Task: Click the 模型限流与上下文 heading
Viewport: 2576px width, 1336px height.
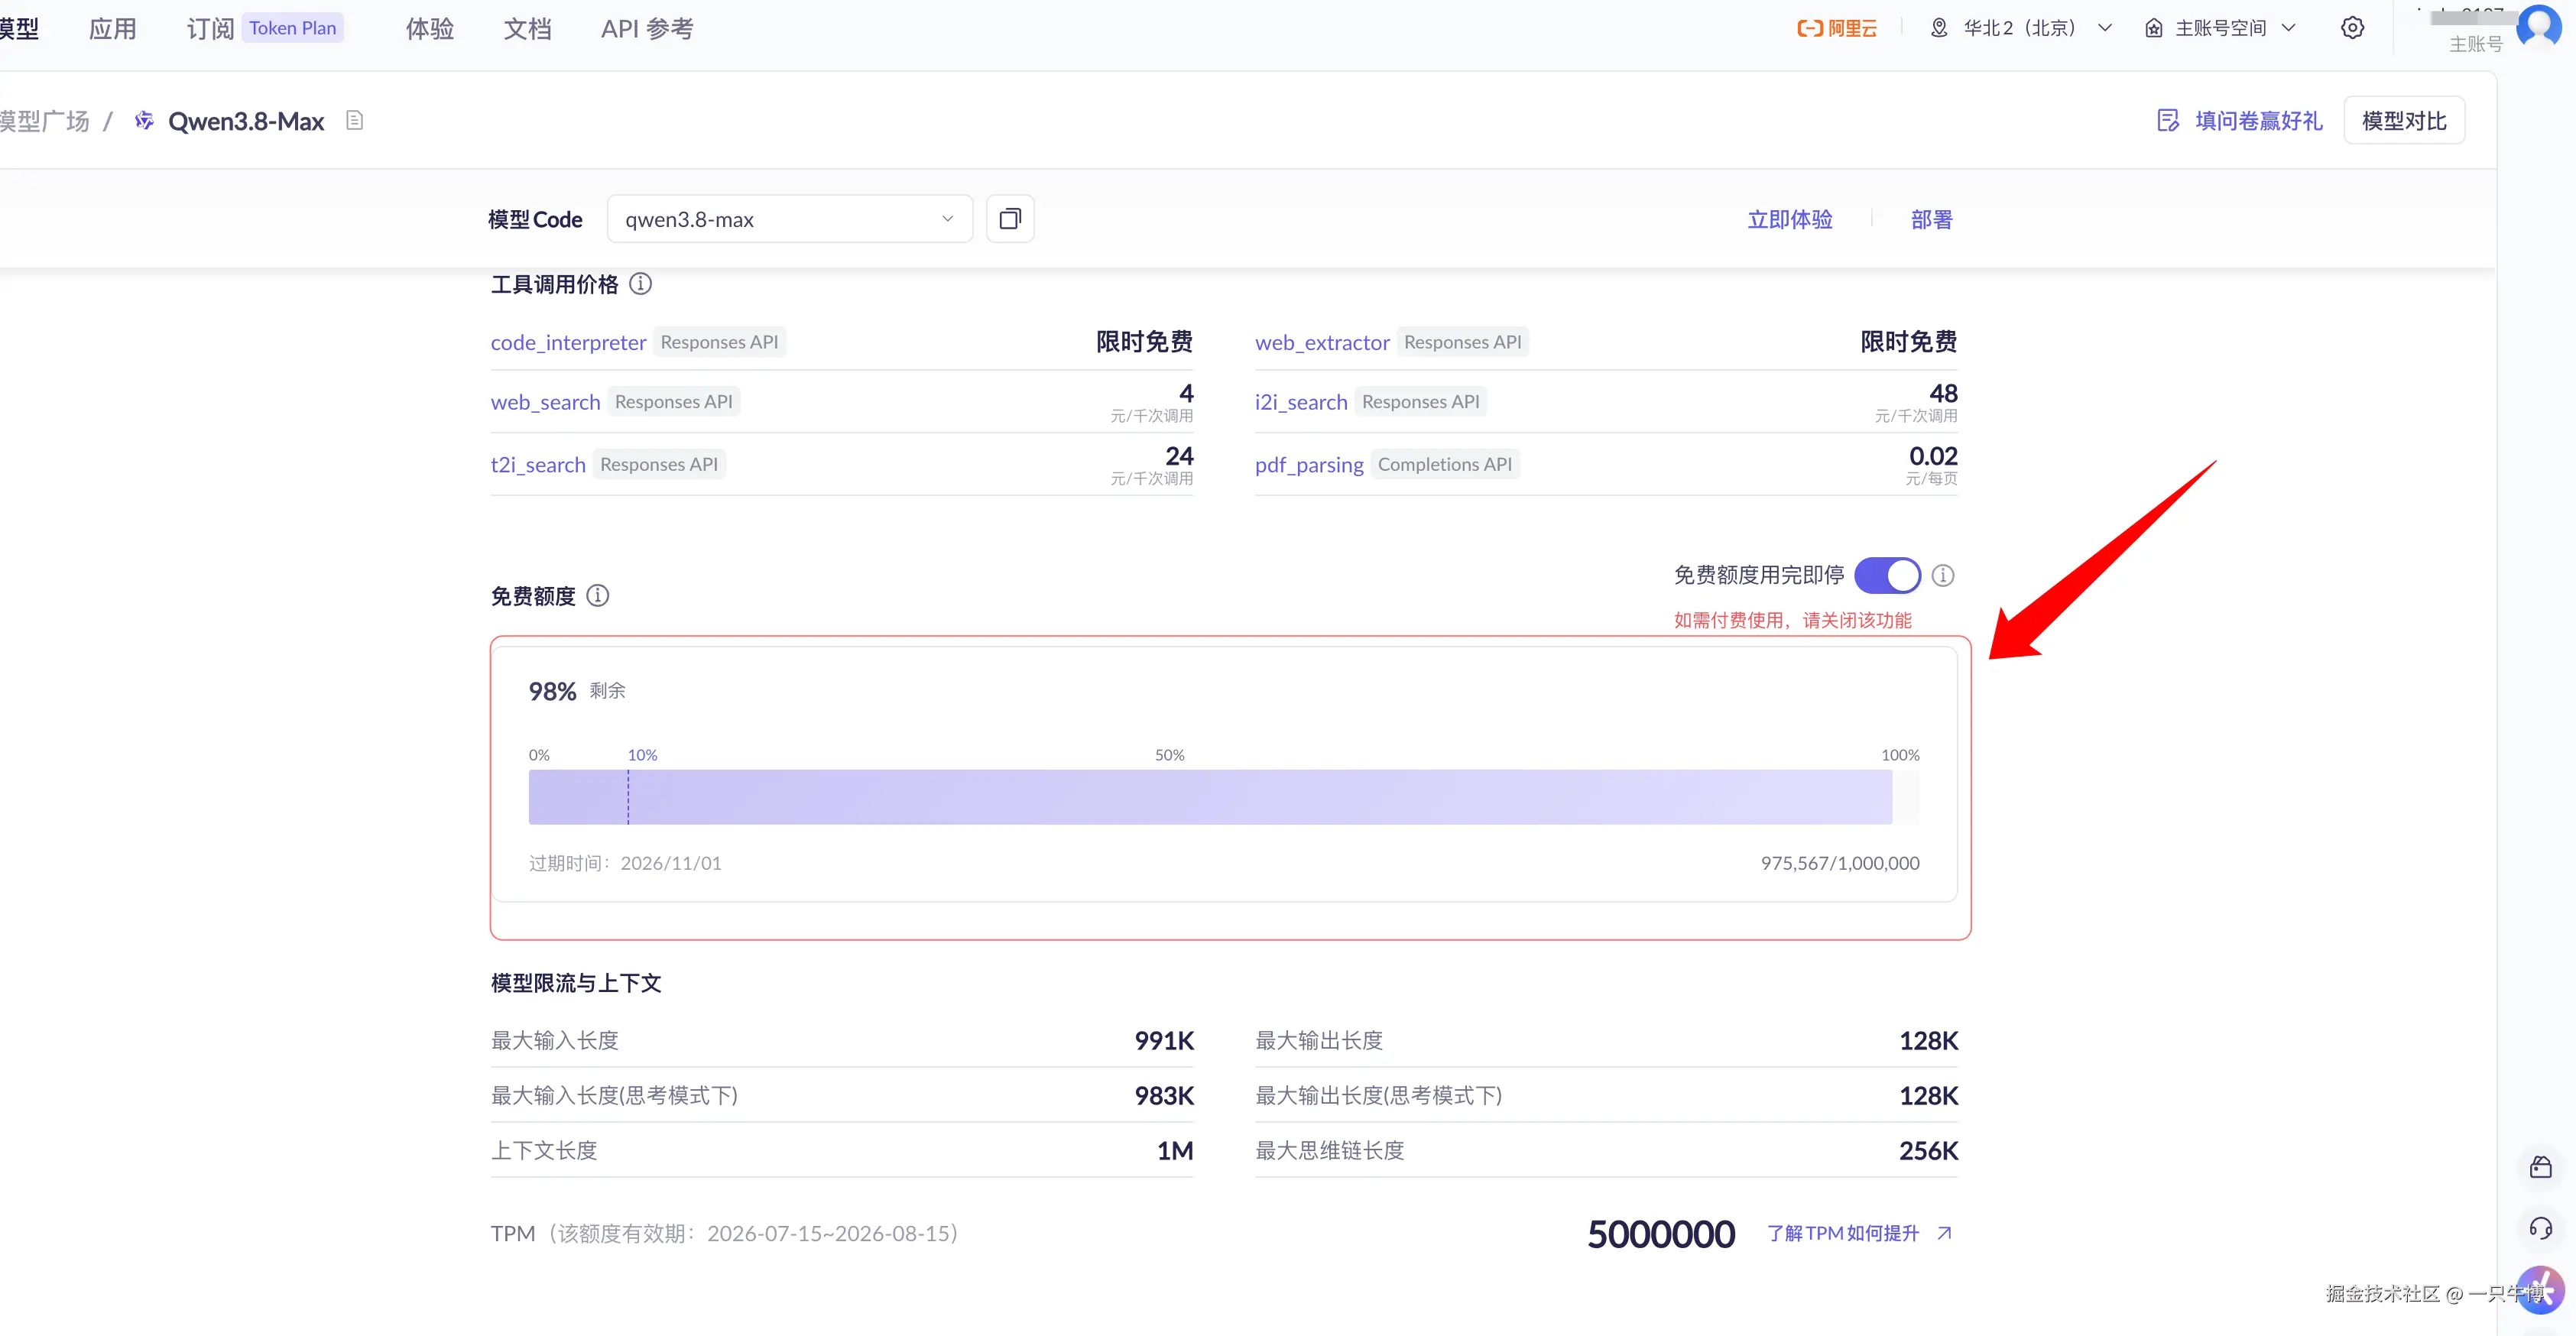Action: [576, 983]
